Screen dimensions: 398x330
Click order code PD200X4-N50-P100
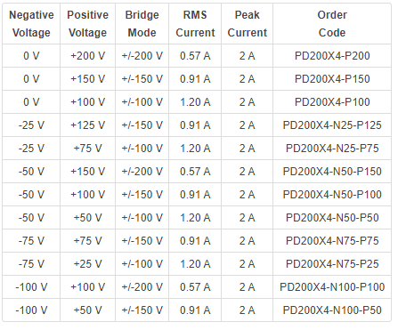coord(332,195)
